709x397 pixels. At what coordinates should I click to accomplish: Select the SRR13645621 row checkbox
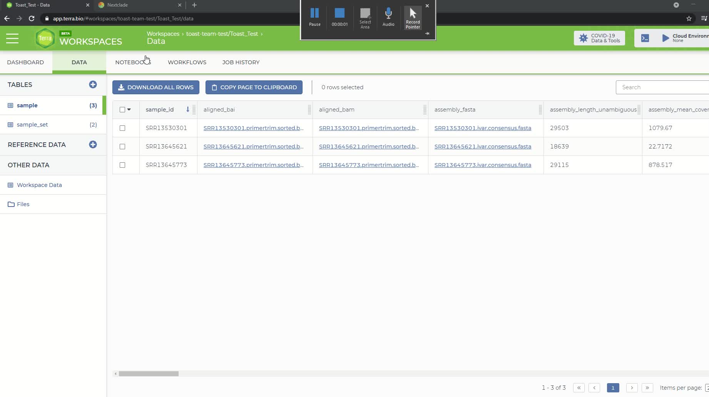tap(122, 147)
